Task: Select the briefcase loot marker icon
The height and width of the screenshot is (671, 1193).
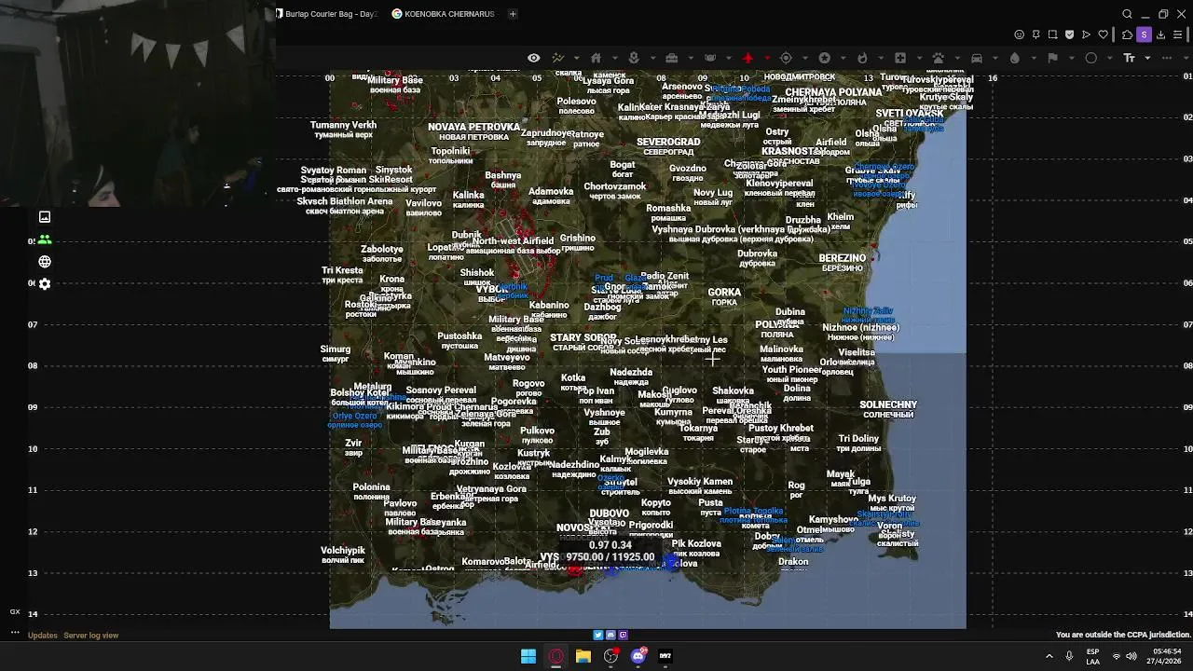Action: point(671,58)
